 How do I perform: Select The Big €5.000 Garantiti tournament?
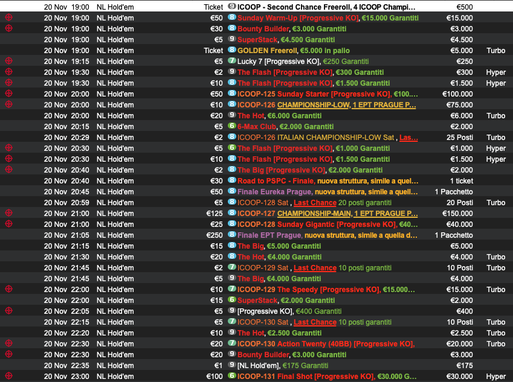[x=279, y=246]
